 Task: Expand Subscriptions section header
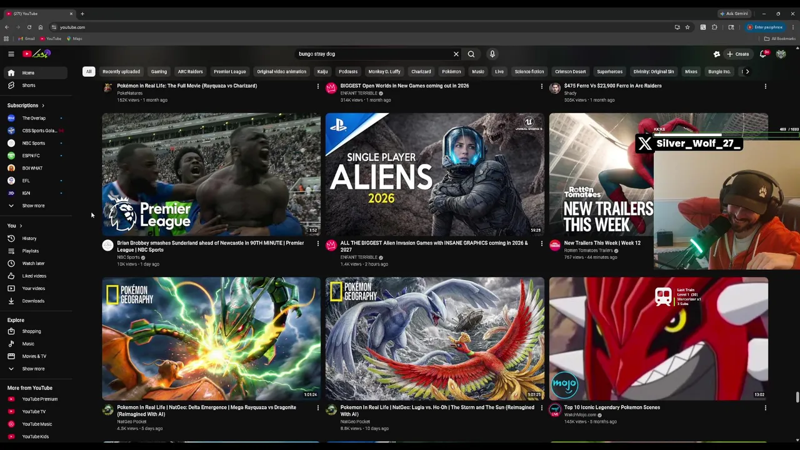26,105
